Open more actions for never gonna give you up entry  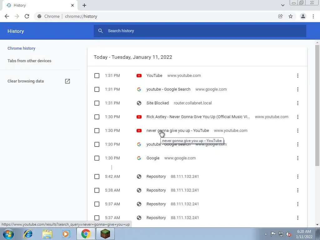298,131
